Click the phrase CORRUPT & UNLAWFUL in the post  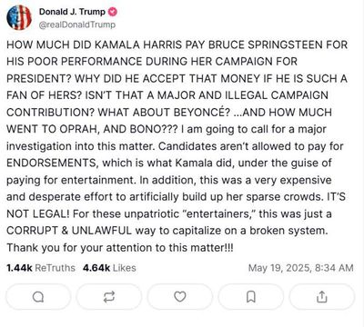point(69,231)
